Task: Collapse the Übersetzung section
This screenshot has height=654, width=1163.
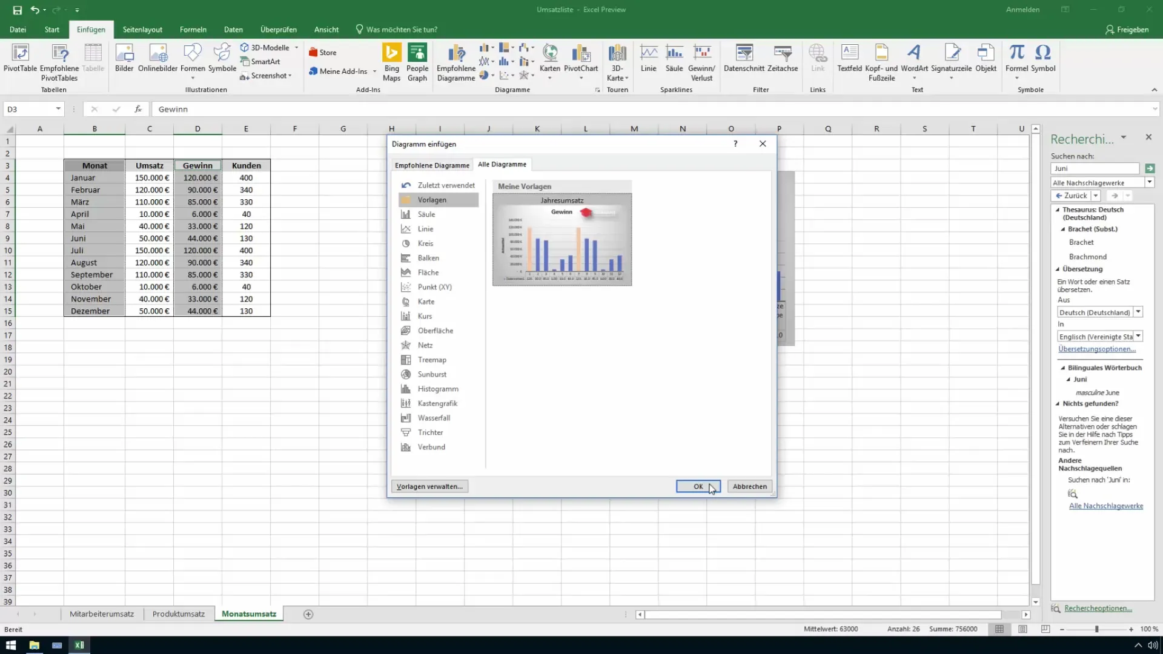Action: click(x=1058, y=269)
